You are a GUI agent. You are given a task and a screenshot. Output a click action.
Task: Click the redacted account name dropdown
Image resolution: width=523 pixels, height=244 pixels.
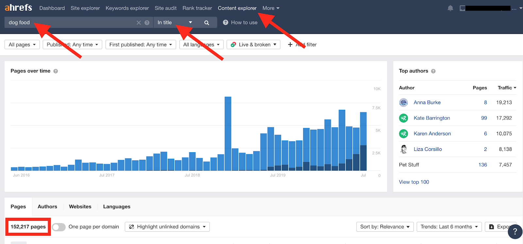pos(491,8)
